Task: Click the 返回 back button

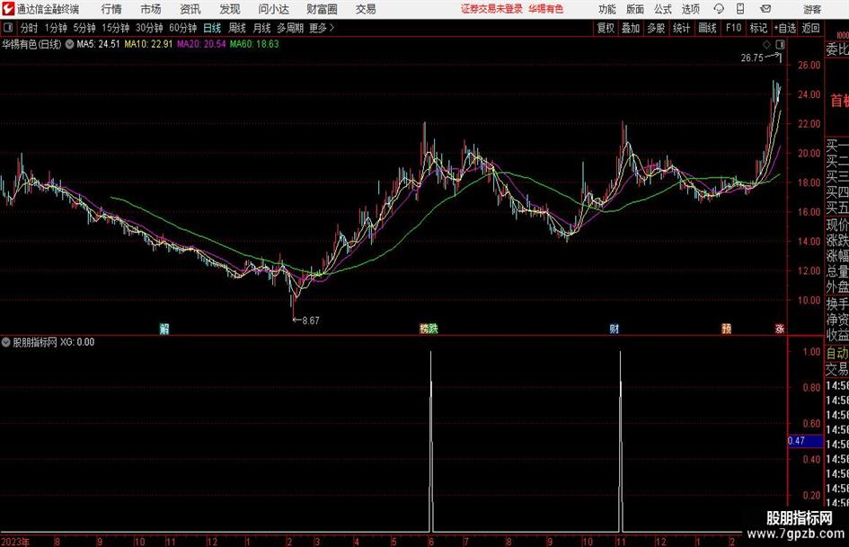Action: pos(810,28)
